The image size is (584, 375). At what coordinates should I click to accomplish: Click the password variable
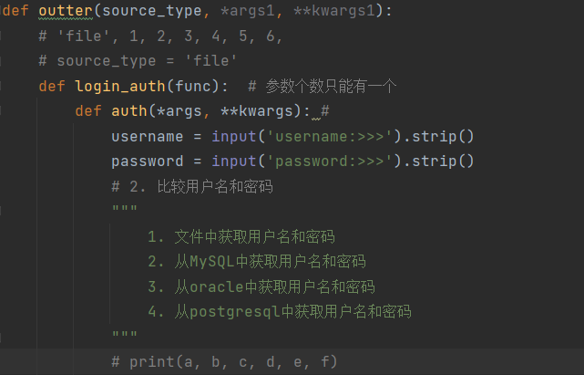pos(148,161)
